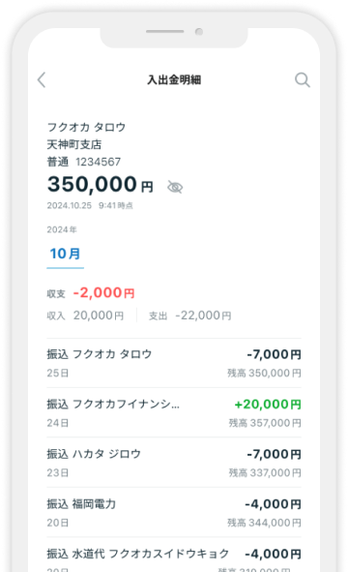This screenshot has height=572, width=348.
Task: Click the 支出 -22,000円 figure
Action: coord(189,316)
